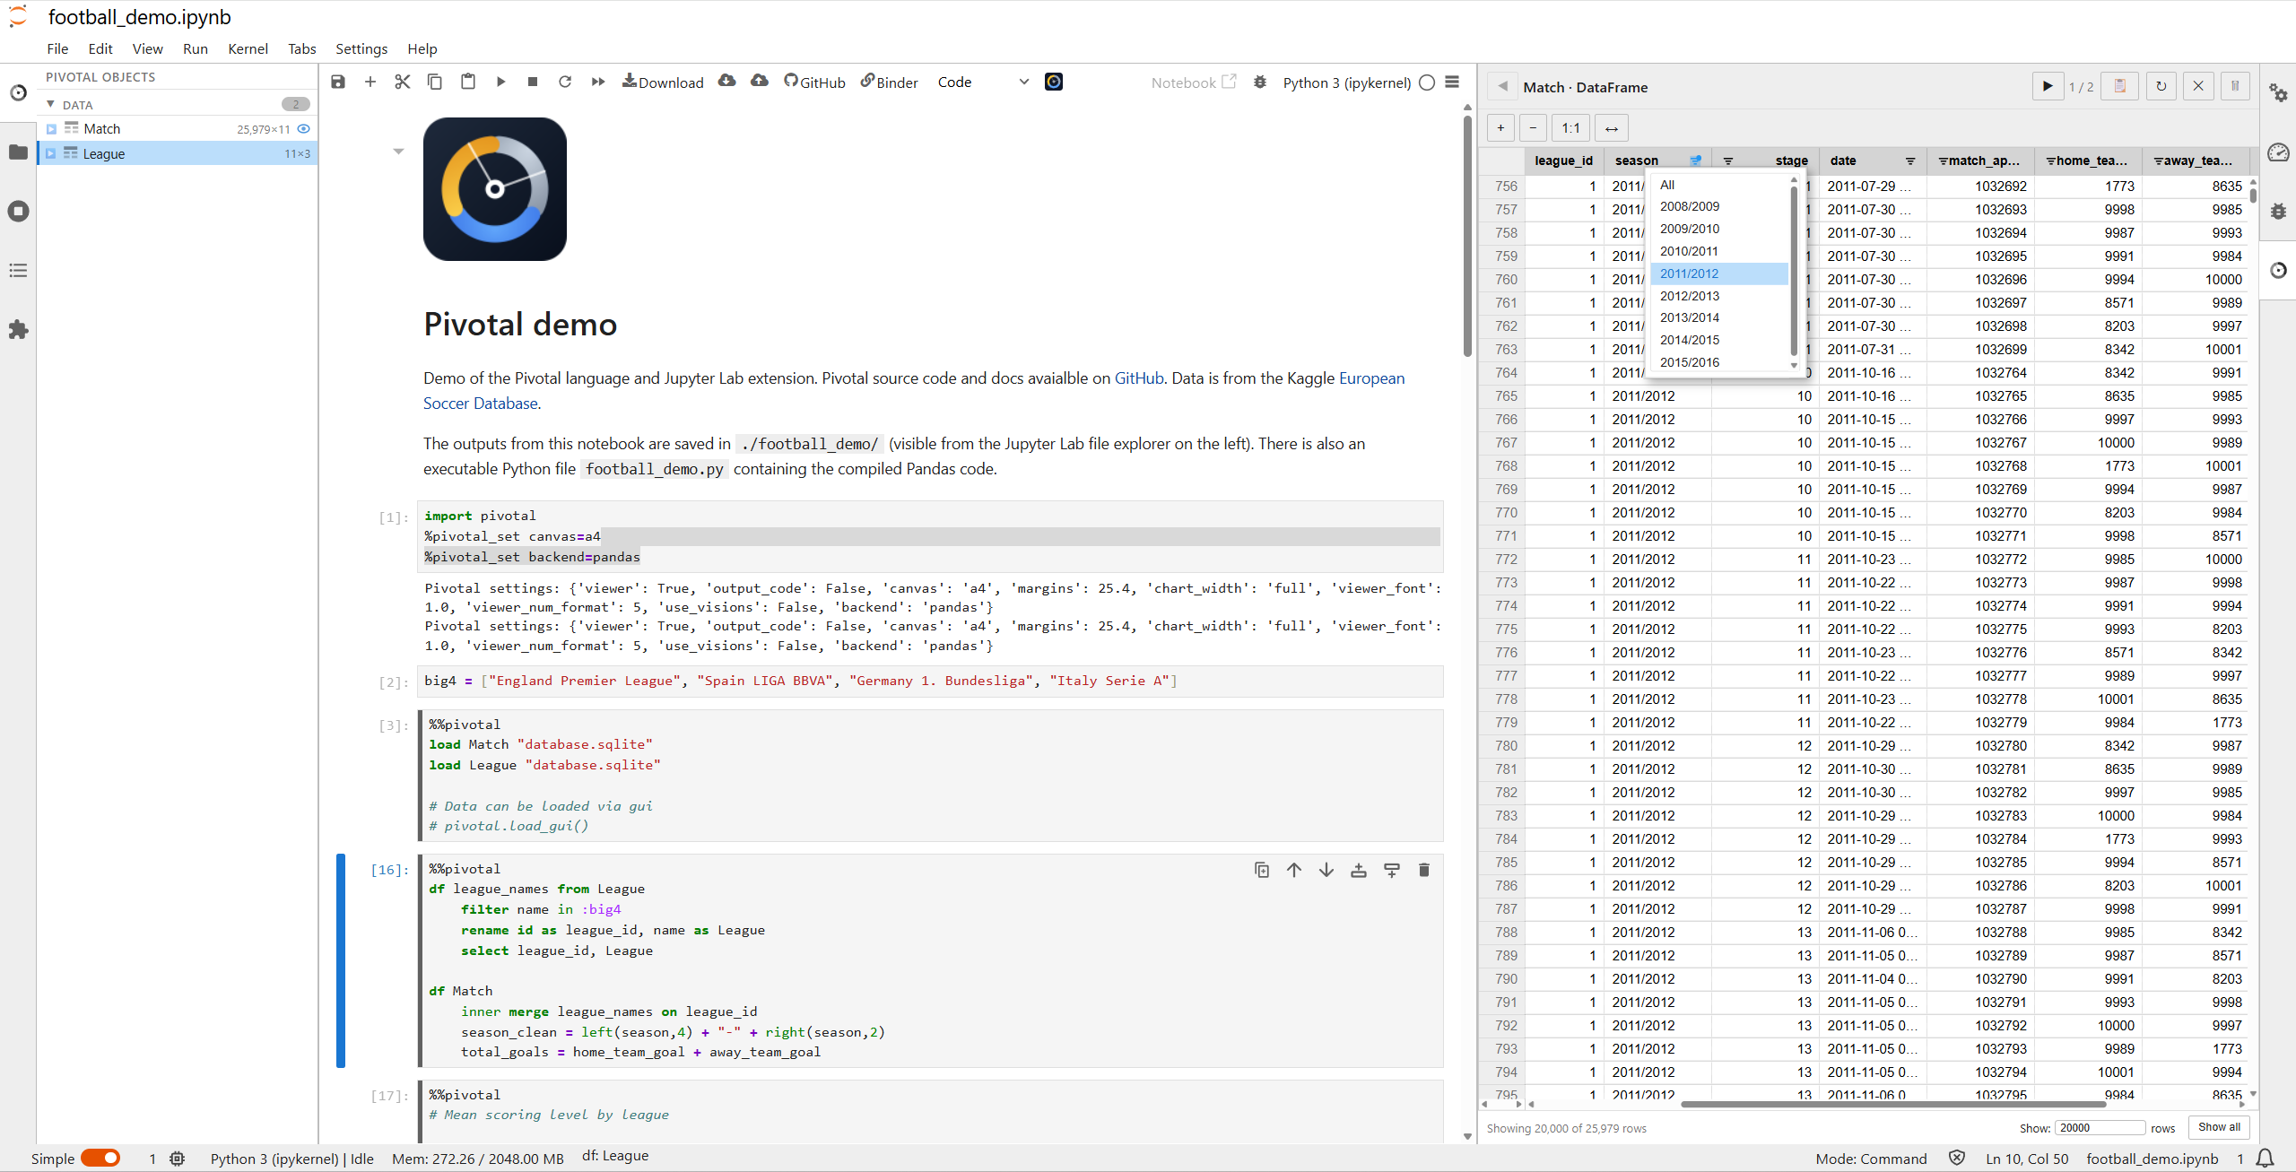
Task: Insert a cell above cell 16
Action: pos(1359,870)
